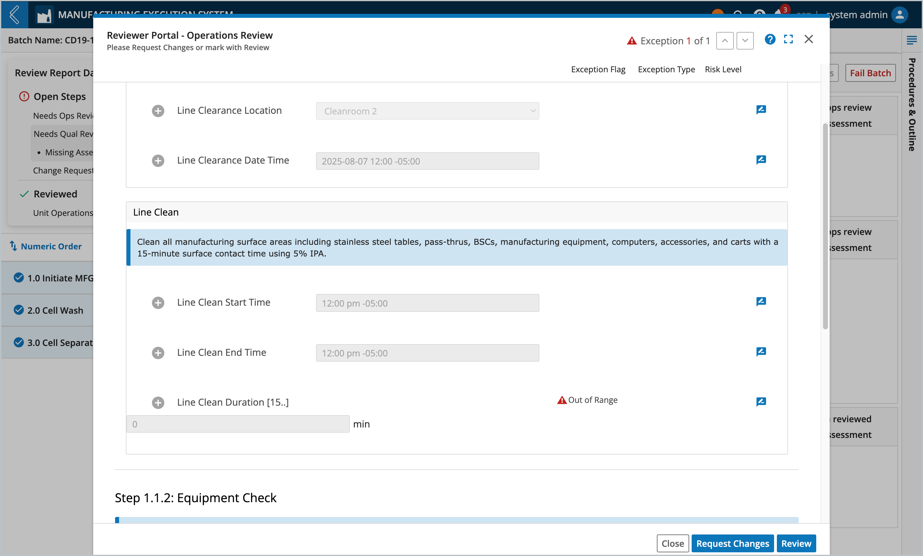Click the Numeric Order sort arrows icon
The width and height of the screenshot is (923, 556).
(13, 246)
